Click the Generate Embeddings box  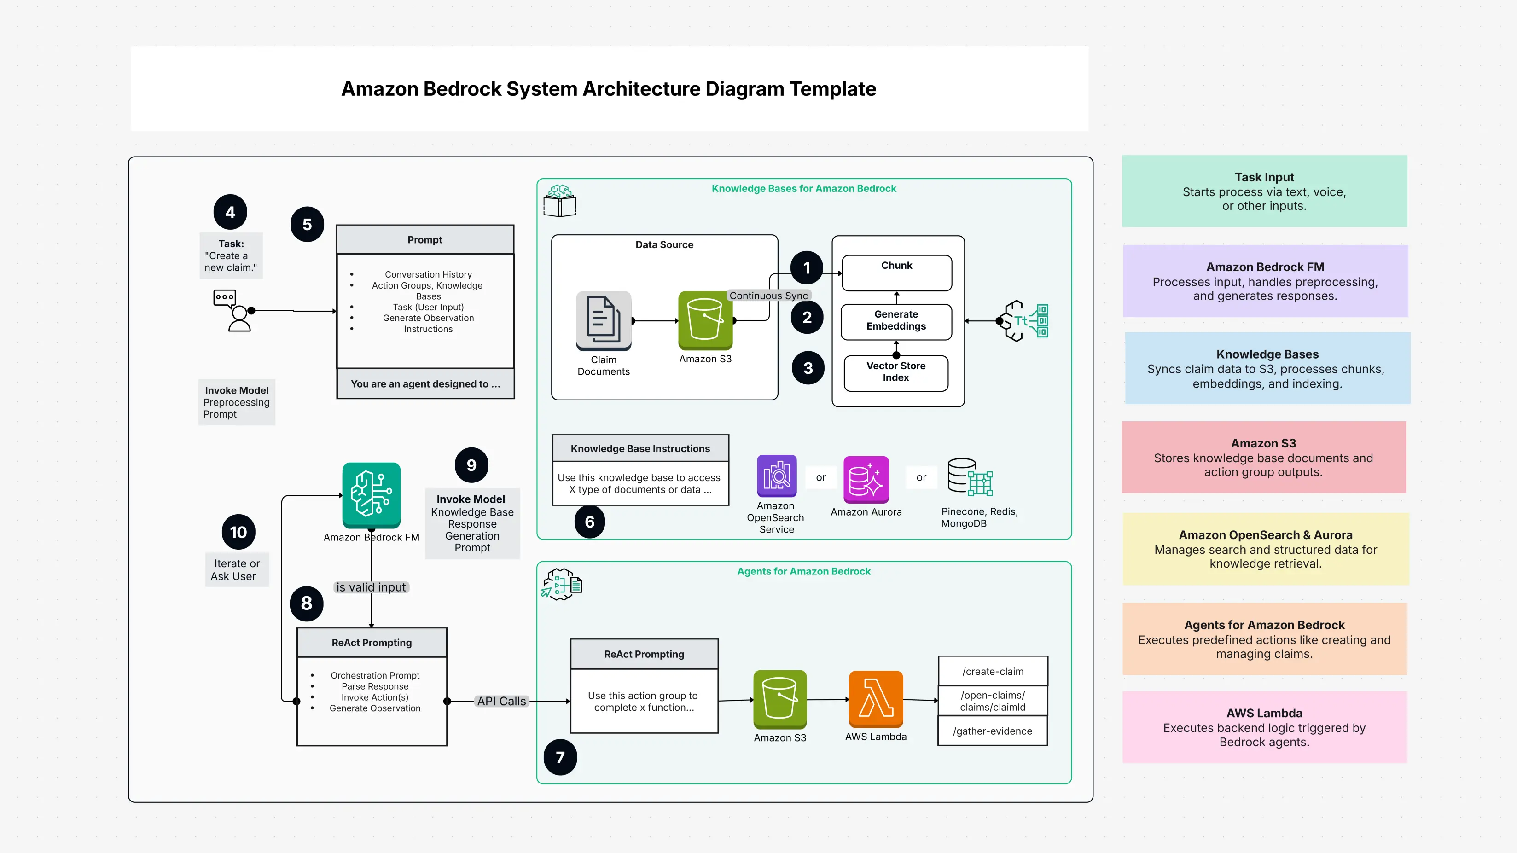[x=896, y=321]
